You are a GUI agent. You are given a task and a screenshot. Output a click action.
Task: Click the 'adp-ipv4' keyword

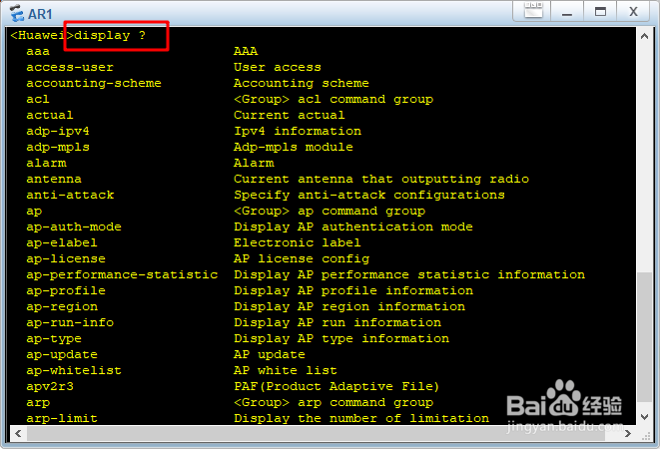click(58, 132)
